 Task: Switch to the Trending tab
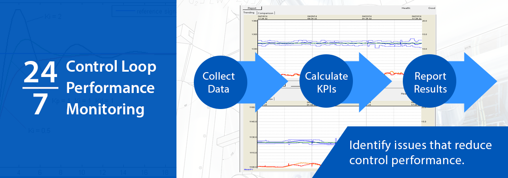249,12
